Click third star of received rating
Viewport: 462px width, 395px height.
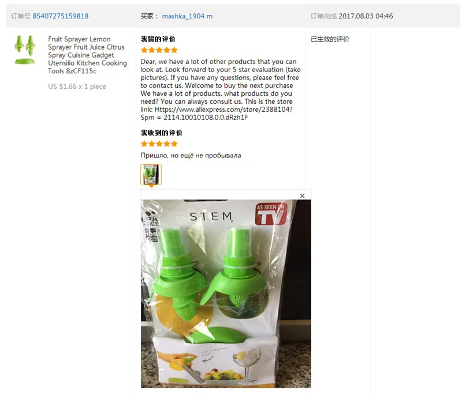pos(159,144)
